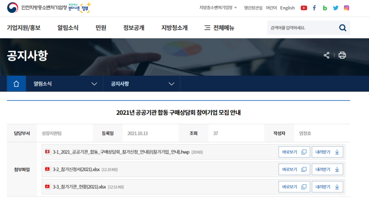The image size is (369, 199).
Task: Click the view count 37
Action: pos(216,133)
